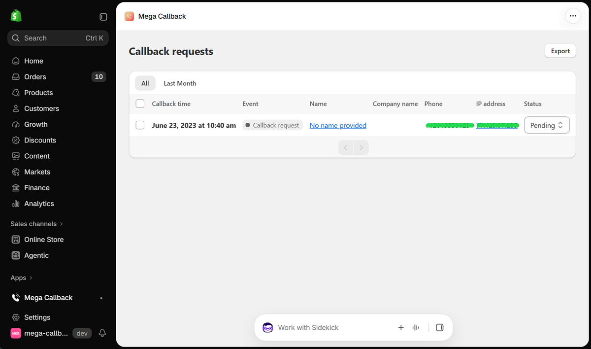
Task: Click the Shopify logo icon
Action: [x=16, y=16]
